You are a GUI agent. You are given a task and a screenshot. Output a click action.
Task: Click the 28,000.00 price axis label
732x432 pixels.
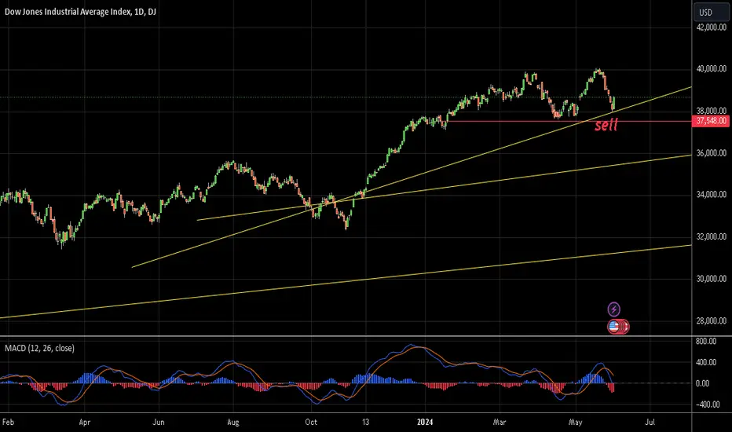711,320
